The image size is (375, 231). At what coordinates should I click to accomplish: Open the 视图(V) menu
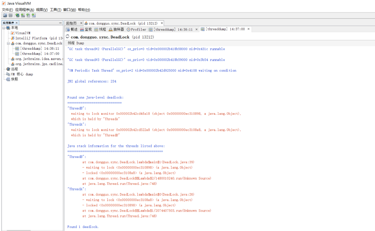point(42,10)
